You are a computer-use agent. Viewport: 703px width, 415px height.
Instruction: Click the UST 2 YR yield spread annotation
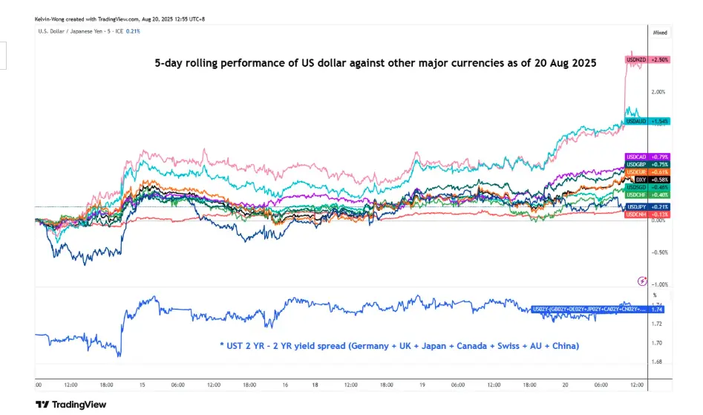click(399, 346)
